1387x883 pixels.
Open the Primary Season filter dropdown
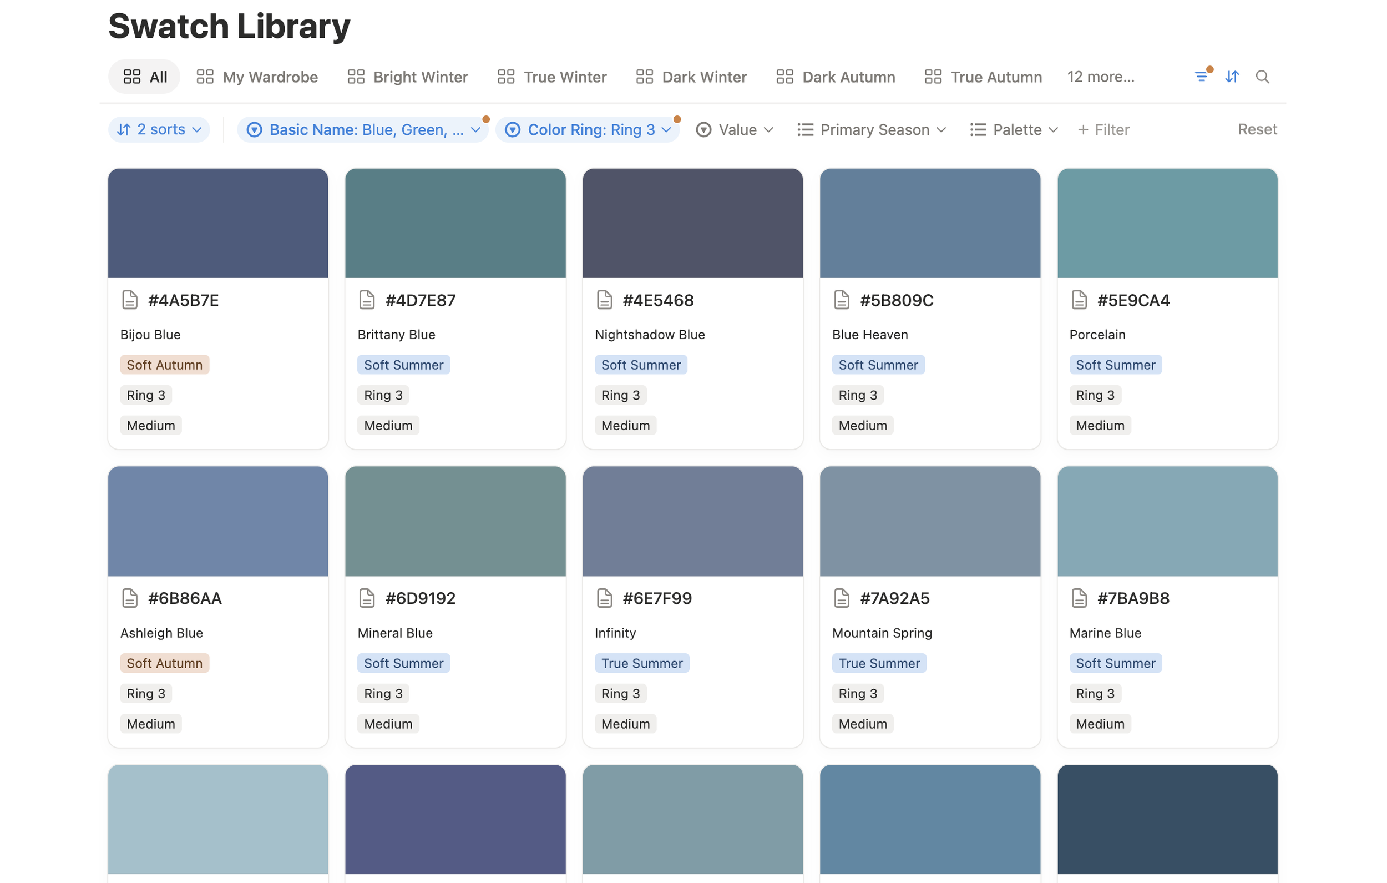[872, 130]
